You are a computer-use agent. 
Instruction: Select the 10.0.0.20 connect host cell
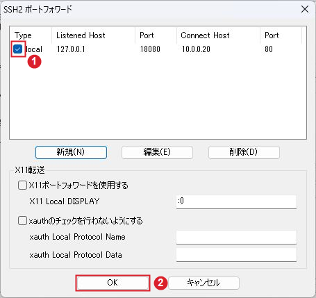click(x=196, y=49)
